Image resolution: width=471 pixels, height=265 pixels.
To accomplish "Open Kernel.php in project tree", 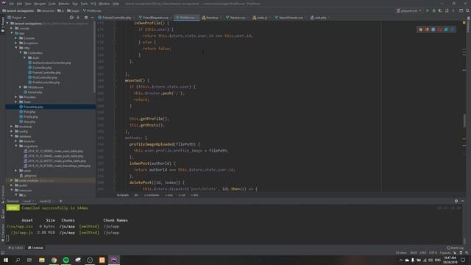I will point(35,92).
